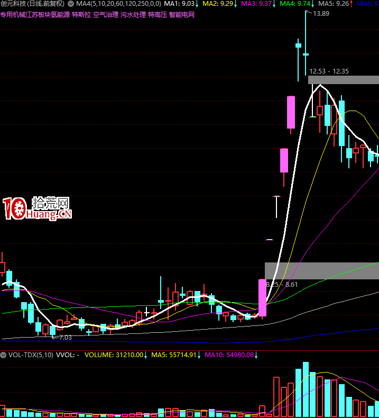
Task: Click volume MA10: 54980.08 value
Action: pos(229,355)
